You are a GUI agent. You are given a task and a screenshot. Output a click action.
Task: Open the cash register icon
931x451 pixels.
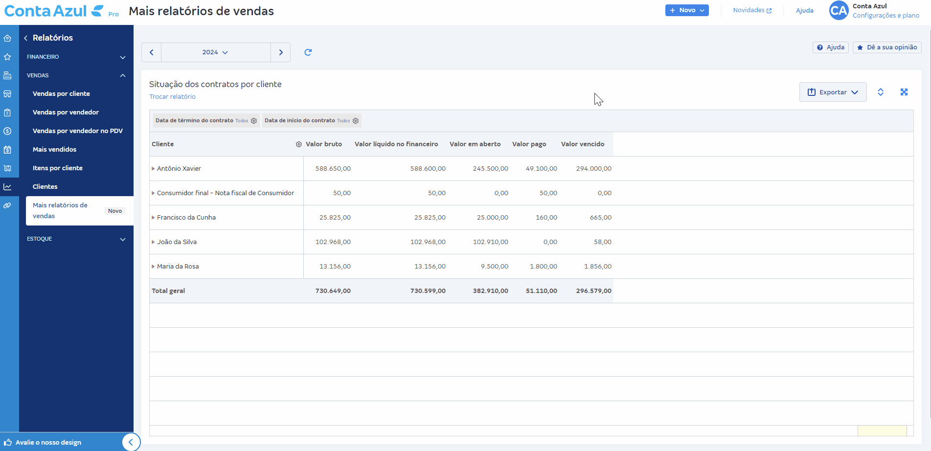pos(7,75)
